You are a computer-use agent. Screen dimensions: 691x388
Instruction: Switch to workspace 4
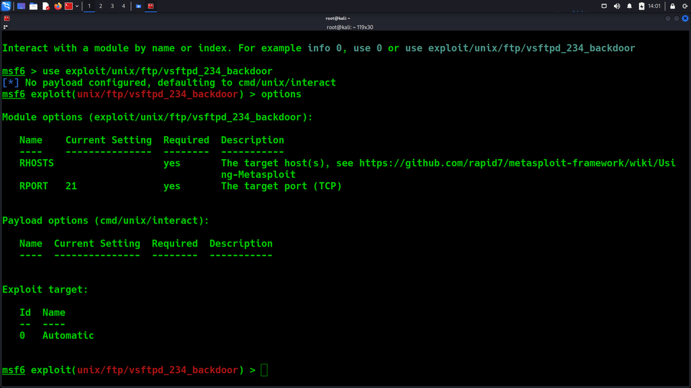pos(123,6)
